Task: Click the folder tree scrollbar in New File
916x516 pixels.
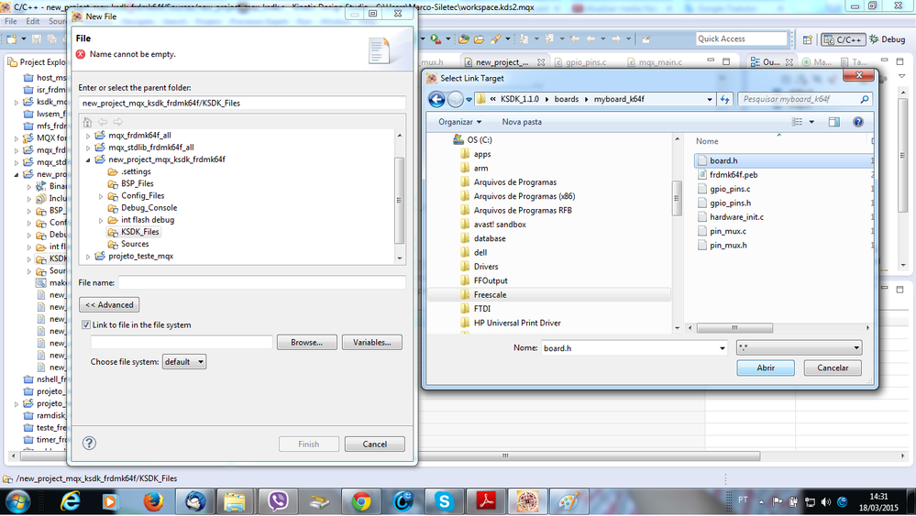Action: [x=400, y=200]
